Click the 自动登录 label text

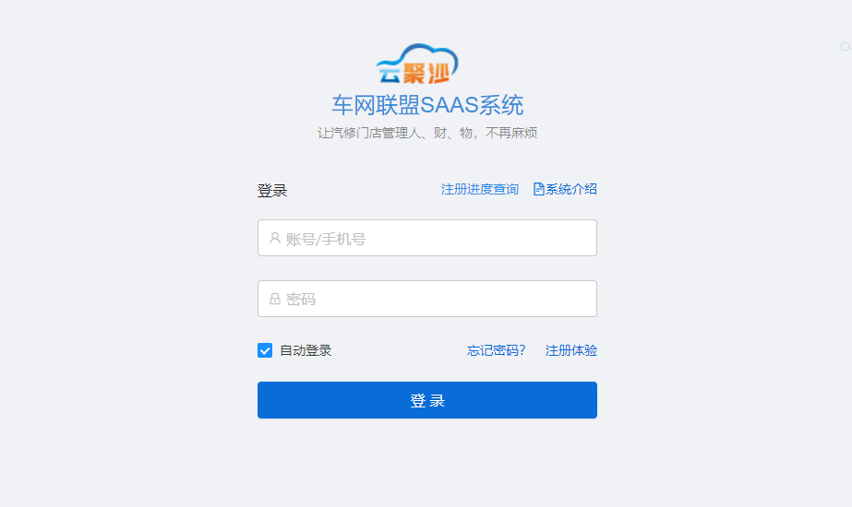(x=306, y=350)
